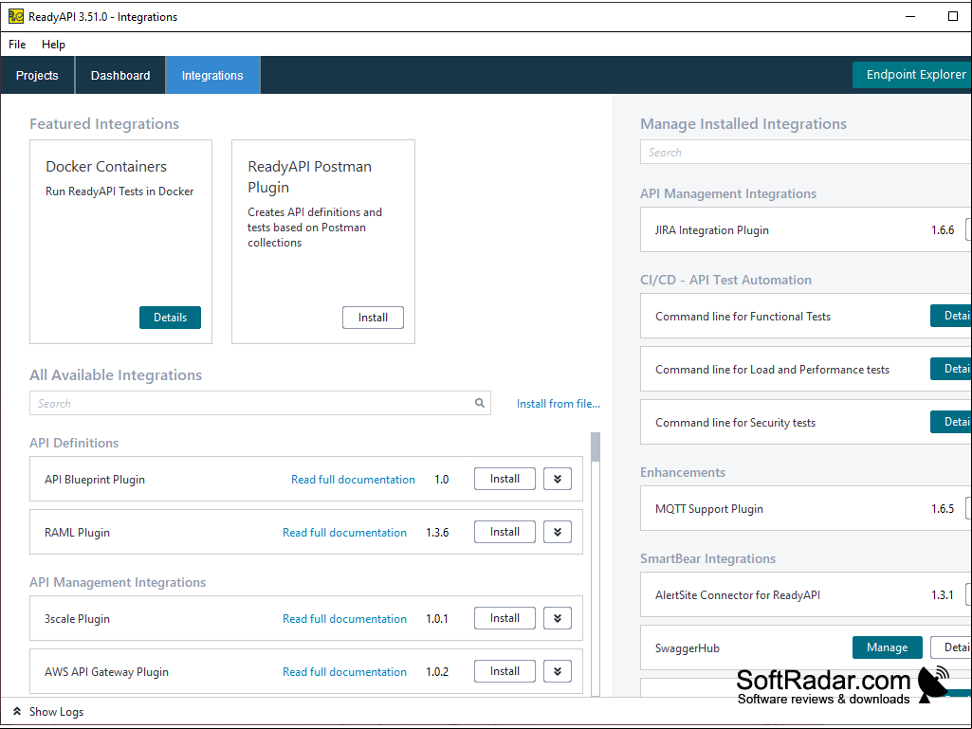The image size is (972, 729).
Task: Minimize the ReadyAPI window
Action: (x=910, y=16)
